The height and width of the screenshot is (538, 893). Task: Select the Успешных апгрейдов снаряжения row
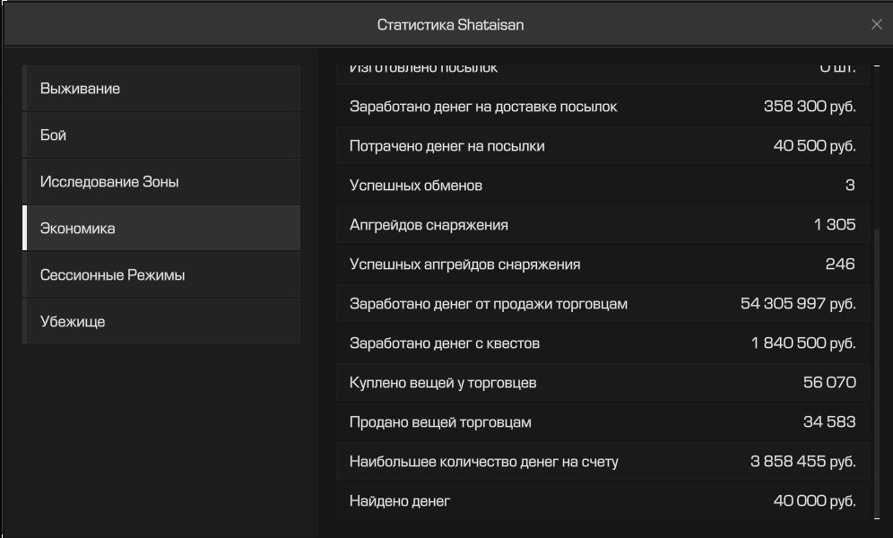[x=603, y=265]
